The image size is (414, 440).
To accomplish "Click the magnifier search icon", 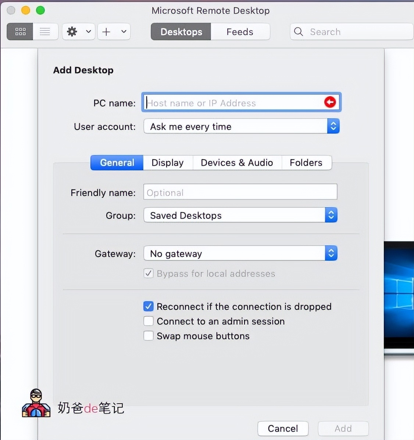I will (299, 32).
